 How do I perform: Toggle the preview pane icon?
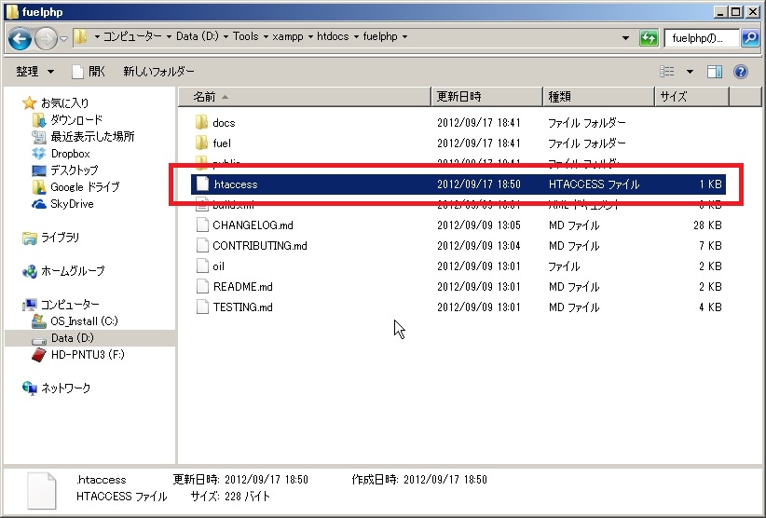coord(715,72)
